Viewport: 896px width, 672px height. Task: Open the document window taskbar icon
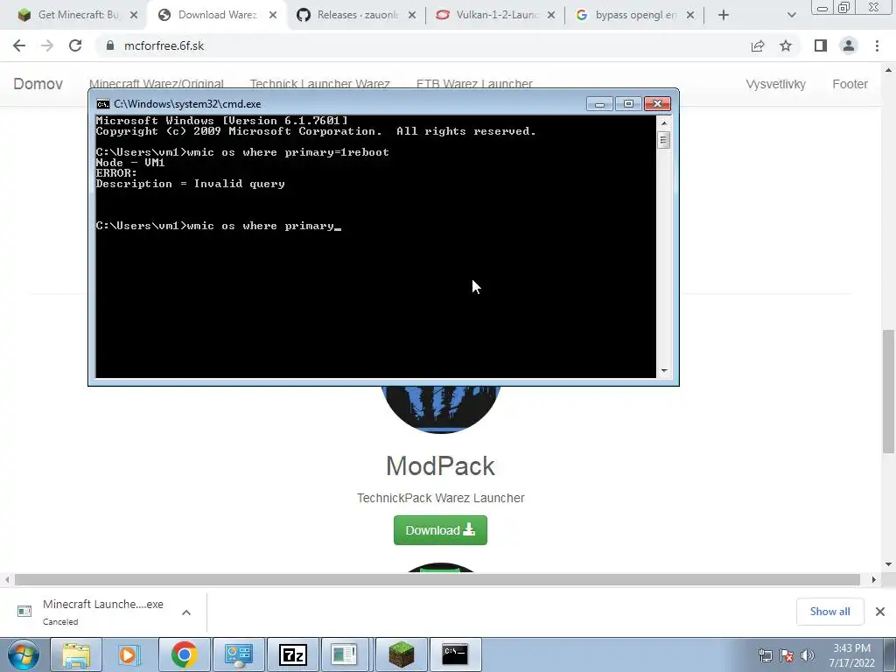pyautogui.click(x=344, y=654)
